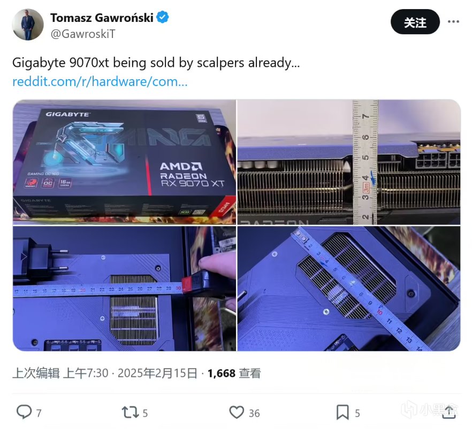This screenshot has height=429, width=472.
Task: Open the tape measure length photo
Action: tap(124, 288)
